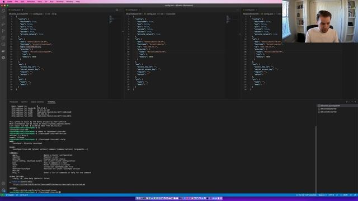Switch to the OUTPUT panel tab
Viewport: 358px width, 201px height.
[24, 102]
